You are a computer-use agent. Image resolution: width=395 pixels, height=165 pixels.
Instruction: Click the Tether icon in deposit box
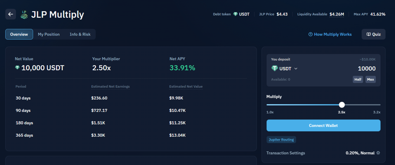point(275,68)
